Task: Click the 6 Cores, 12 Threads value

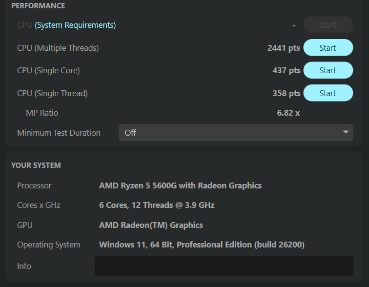Action: pos(157,205)
